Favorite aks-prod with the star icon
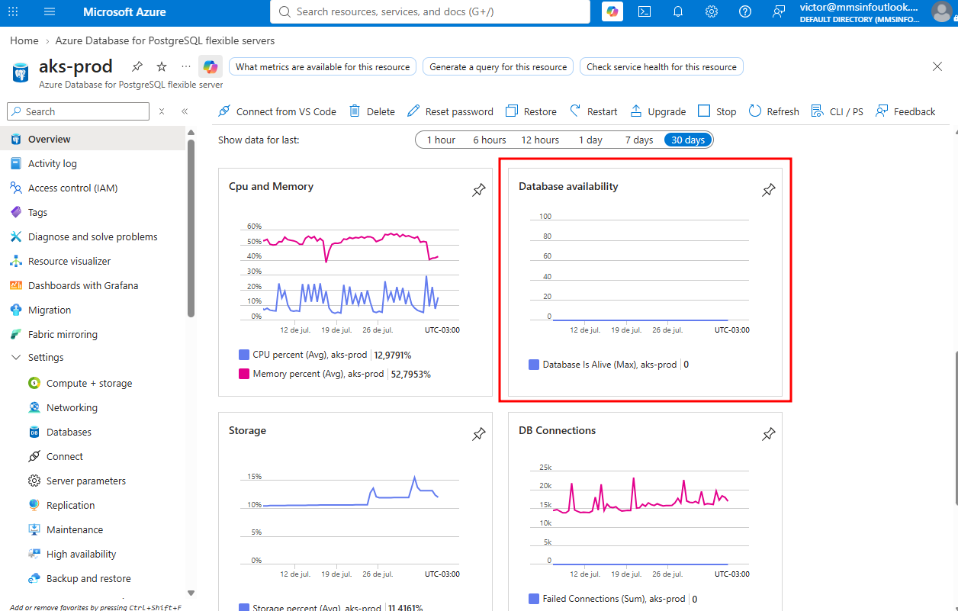Image resolution: width=958 pixels, height=611 pixels. (x=162, y=66)
